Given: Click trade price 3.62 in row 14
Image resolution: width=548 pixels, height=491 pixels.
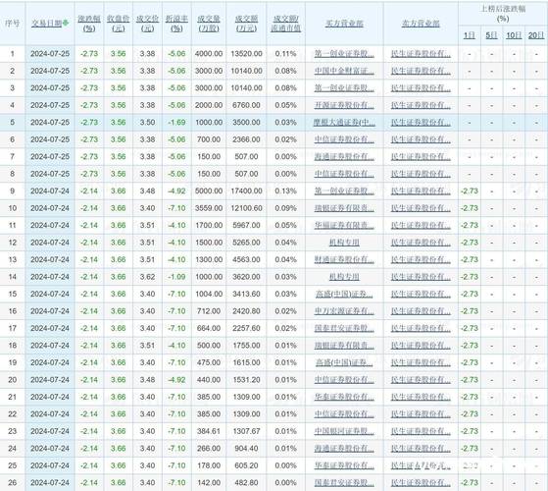Looking at the screenshot, I should click(147, 277).
